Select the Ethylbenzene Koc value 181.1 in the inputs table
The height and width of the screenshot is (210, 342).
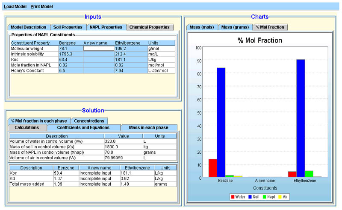tap(130, 60)
